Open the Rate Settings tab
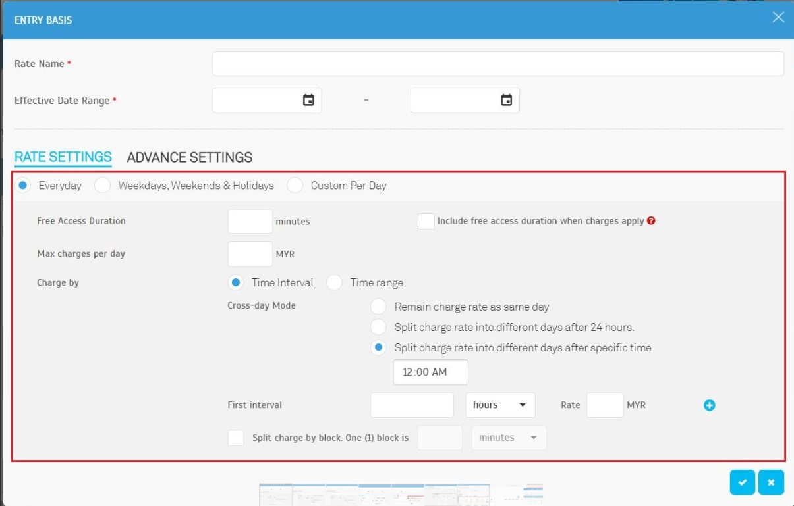794x506 pixels. point(63,157)
